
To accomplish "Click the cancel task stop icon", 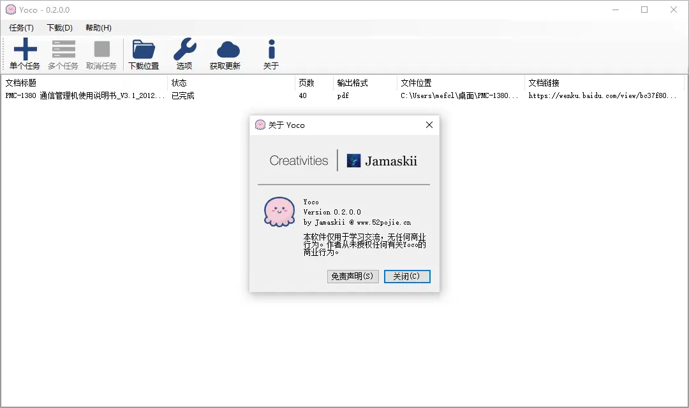I will [102, 49].
